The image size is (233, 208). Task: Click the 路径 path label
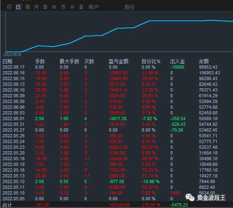[129, 7]
